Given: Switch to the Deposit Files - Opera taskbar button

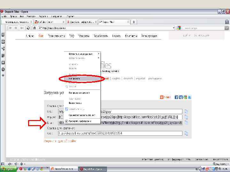Looking at the screenshot, I should 92,169.
